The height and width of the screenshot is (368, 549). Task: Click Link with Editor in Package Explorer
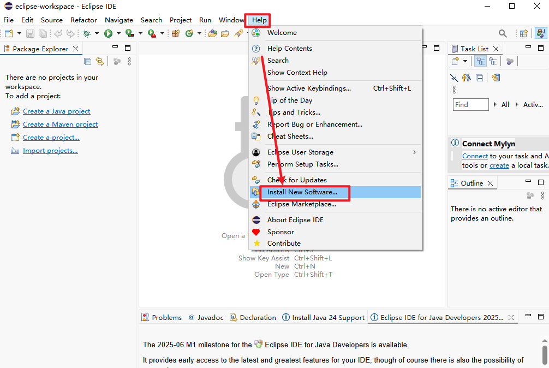pos(100,62)
